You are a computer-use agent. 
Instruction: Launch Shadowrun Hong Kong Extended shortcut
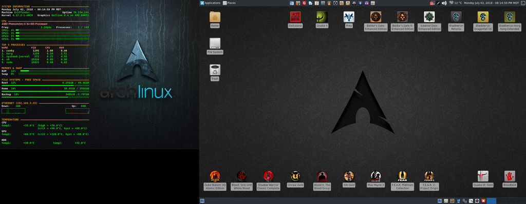510,21
